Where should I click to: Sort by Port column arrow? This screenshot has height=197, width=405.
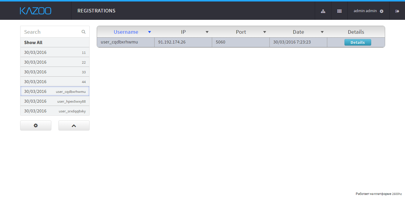(265, 32)
